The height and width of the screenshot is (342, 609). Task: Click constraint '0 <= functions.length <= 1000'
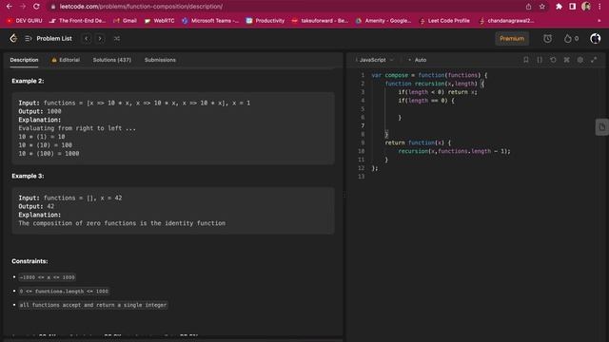pyautogui.click(x=64, y=292)
